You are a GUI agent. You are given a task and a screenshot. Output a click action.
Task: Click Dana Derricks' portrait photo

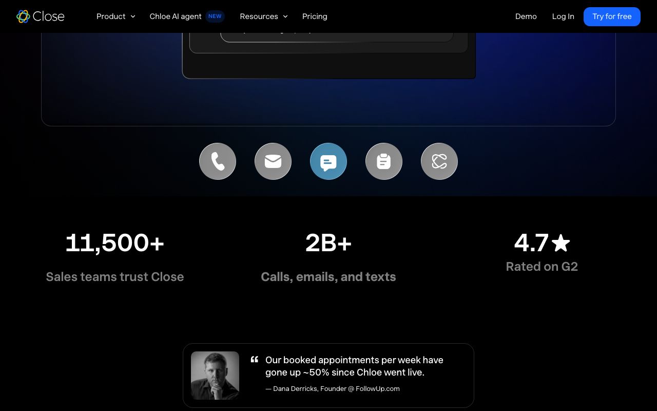215,376
